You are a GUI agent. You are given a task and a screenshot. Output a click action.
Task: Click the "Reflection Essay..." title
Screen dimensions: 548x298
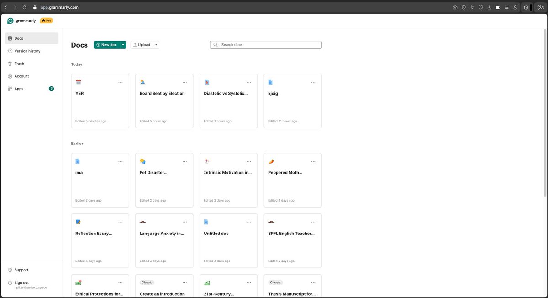coord(94,234)
